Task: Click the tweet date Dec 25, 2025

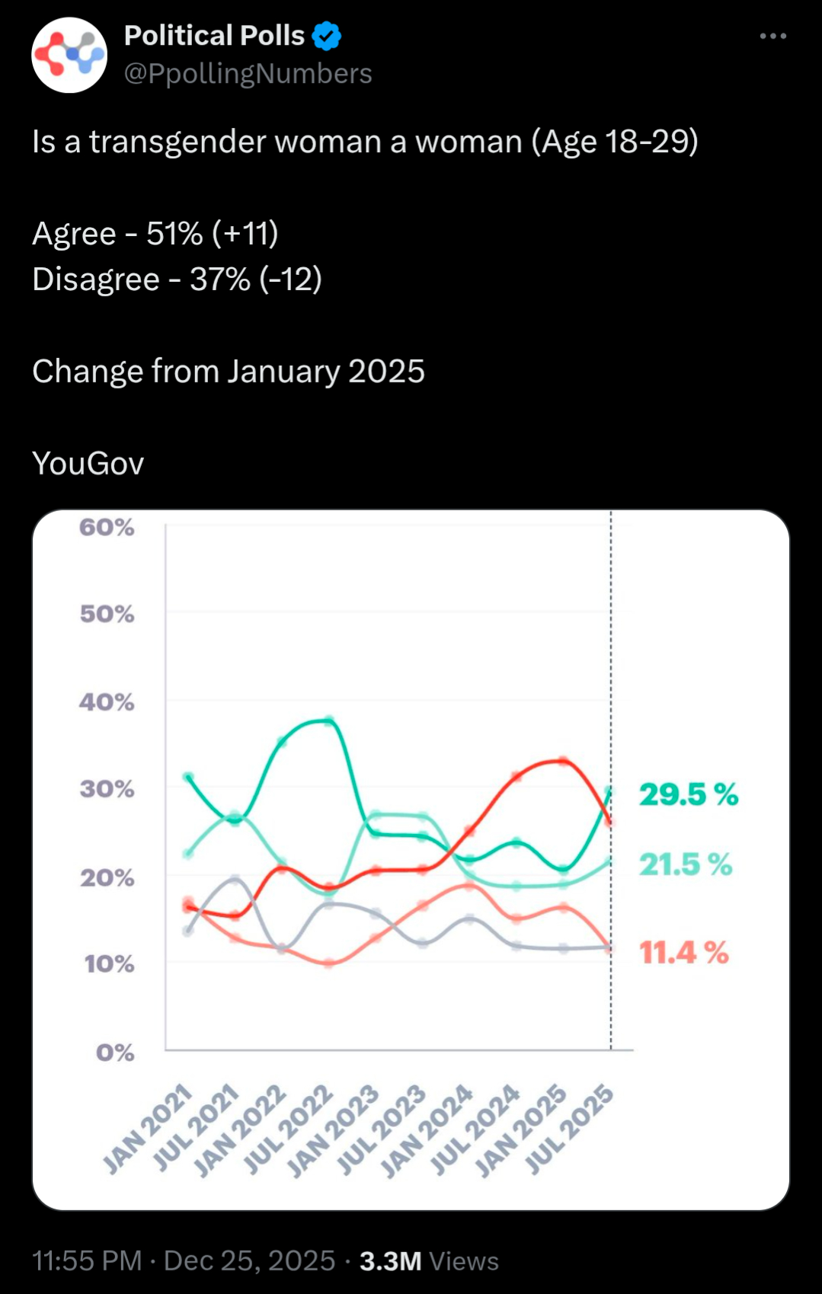Action: tap(249, 1260)
